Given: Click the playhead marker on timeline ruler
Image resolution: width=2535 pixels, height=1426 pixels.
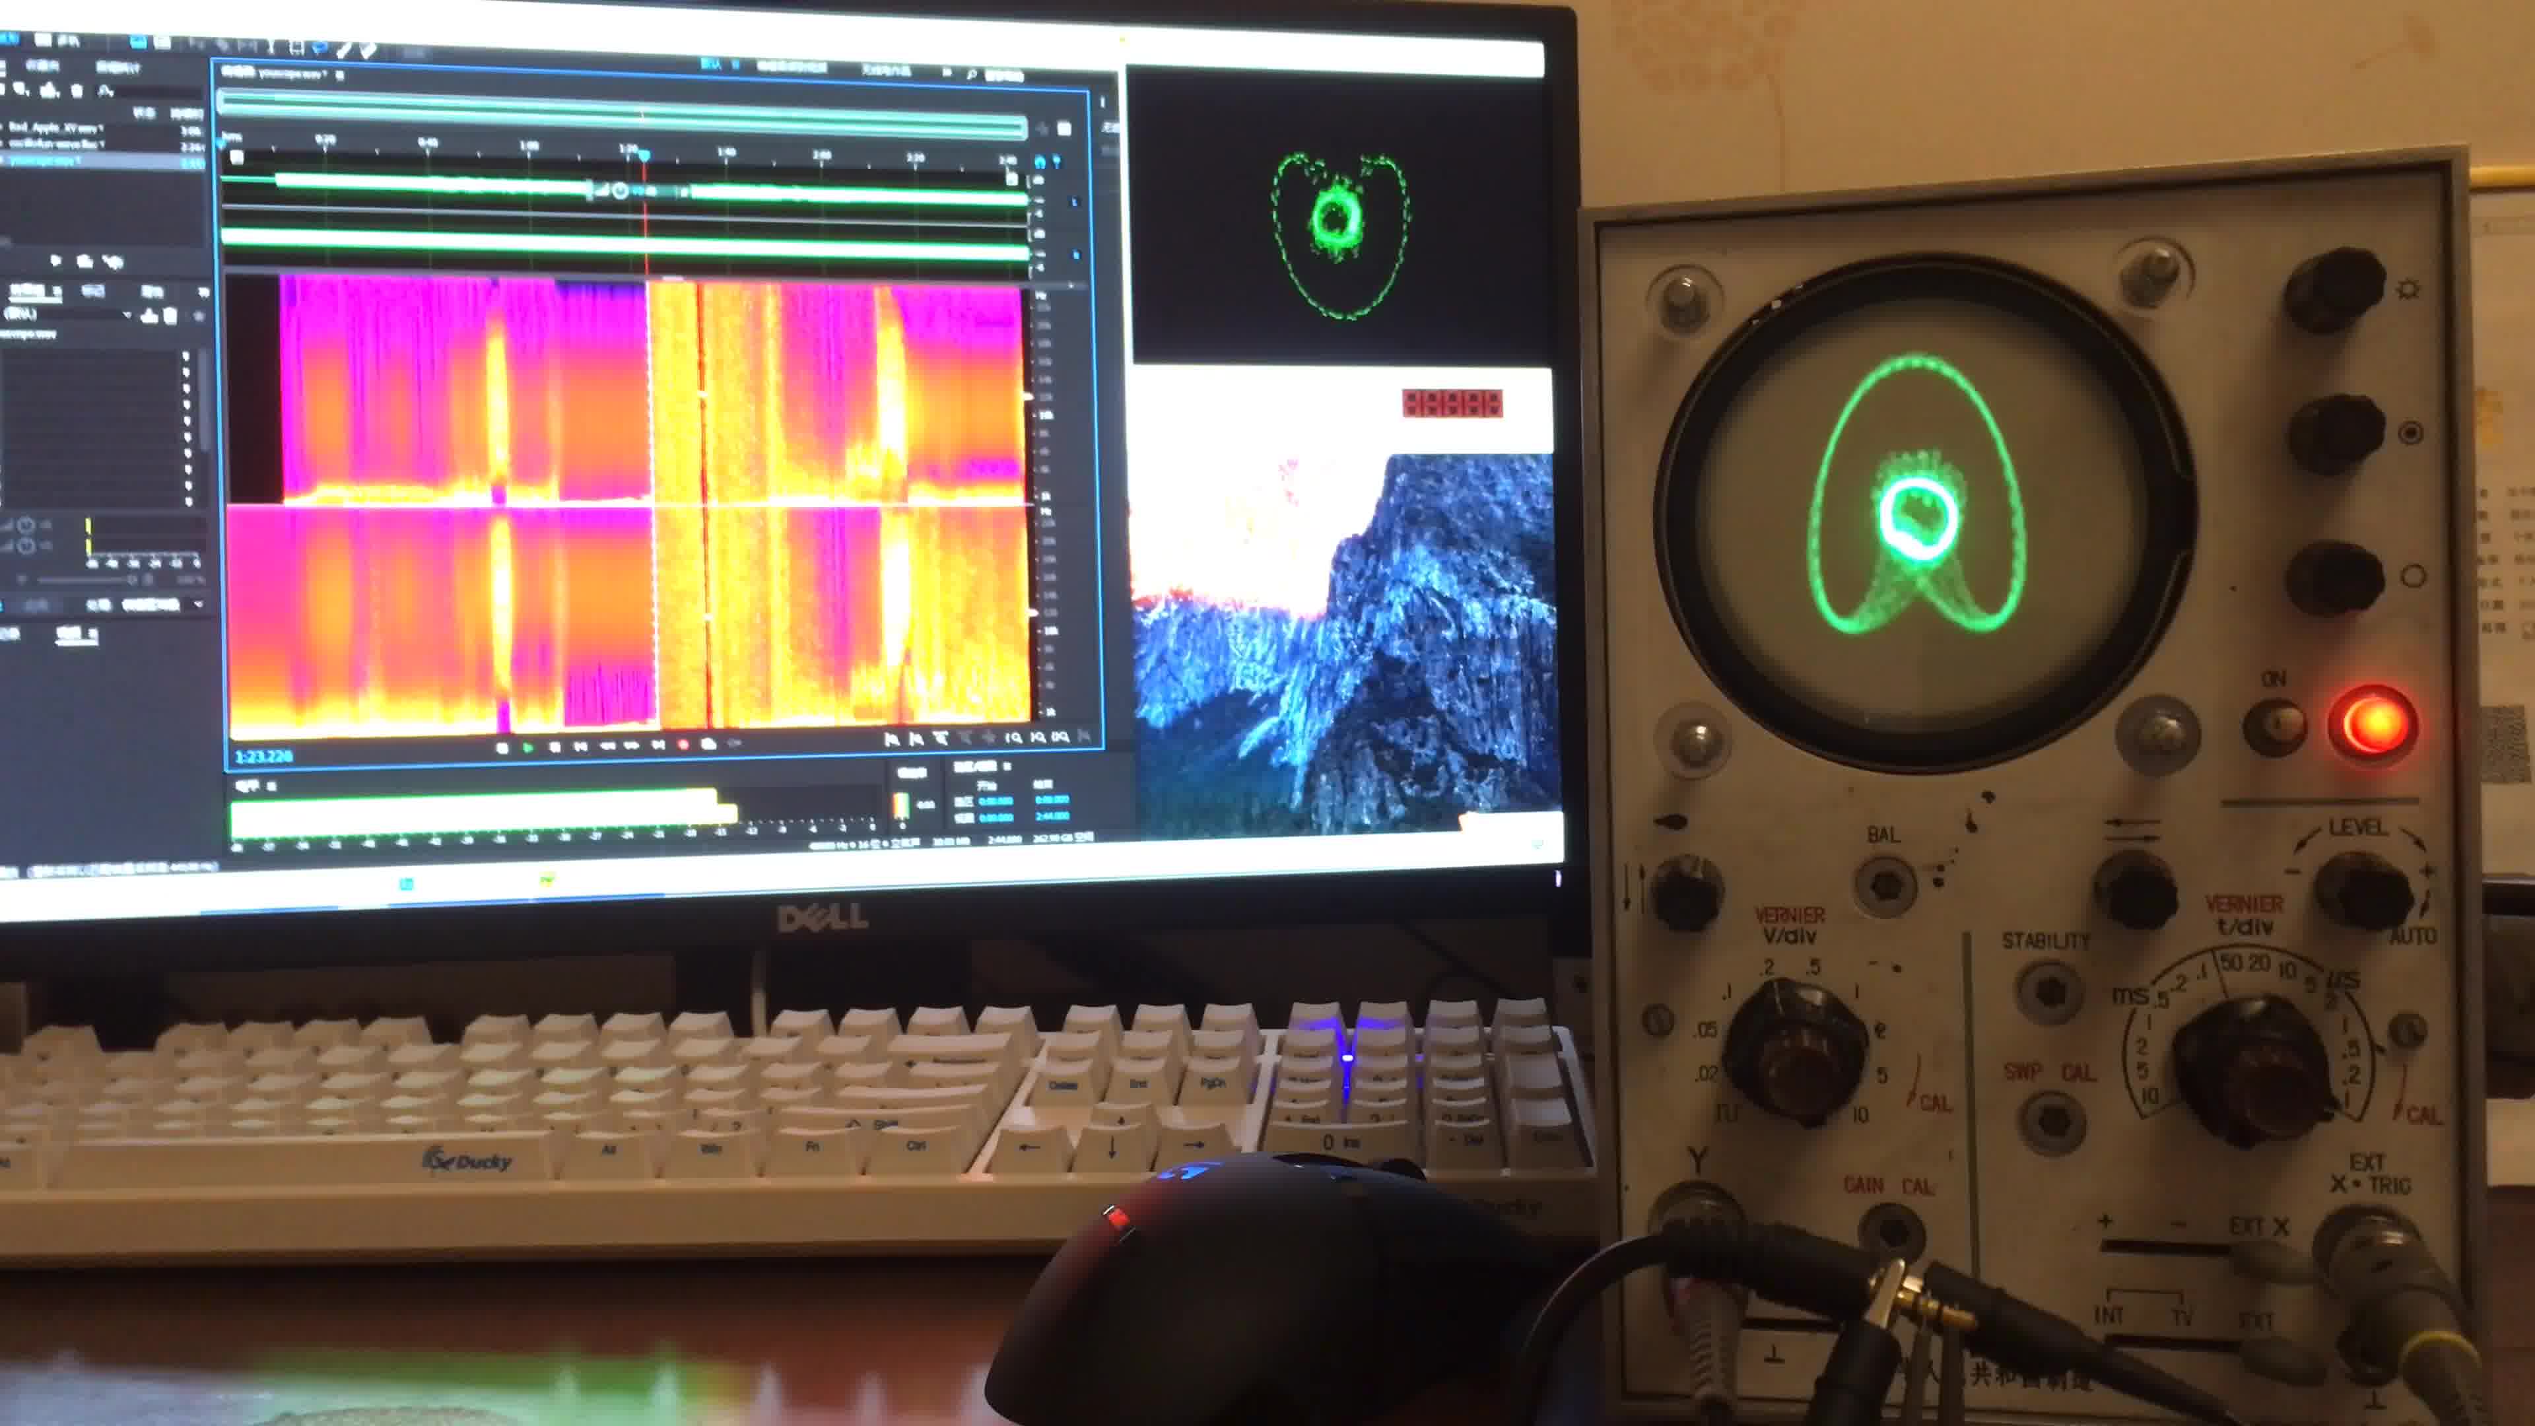Looking at the screenshot, I should (644, 156).
